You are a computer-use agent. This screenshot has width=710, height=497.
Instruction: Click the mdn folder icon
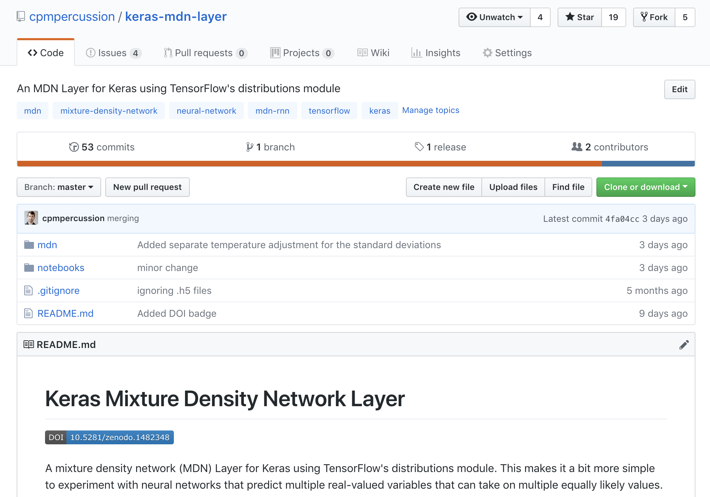pyautogui.click(x=29, y=245)
